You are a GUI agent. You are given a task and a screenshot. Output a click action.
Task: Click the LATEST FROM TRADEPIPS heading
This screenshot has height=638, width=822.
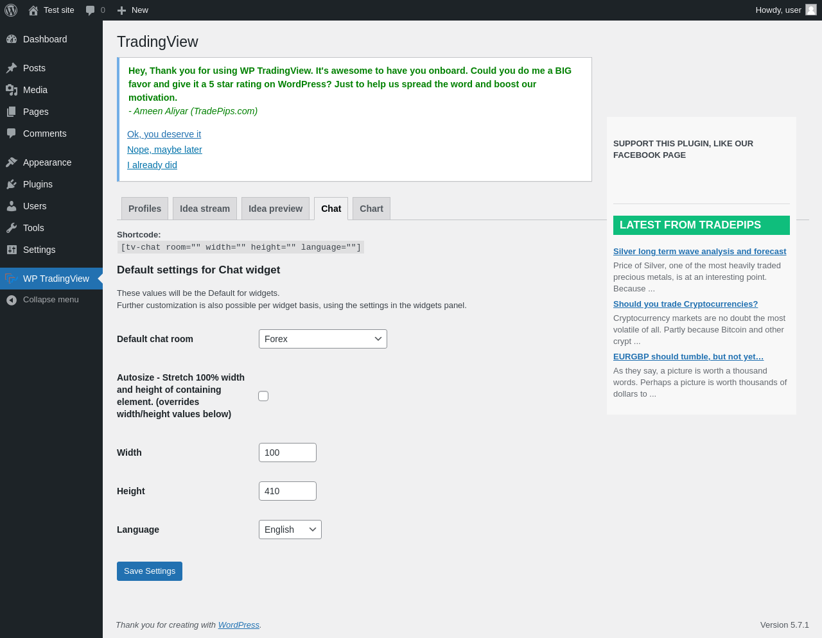[701, 225]
